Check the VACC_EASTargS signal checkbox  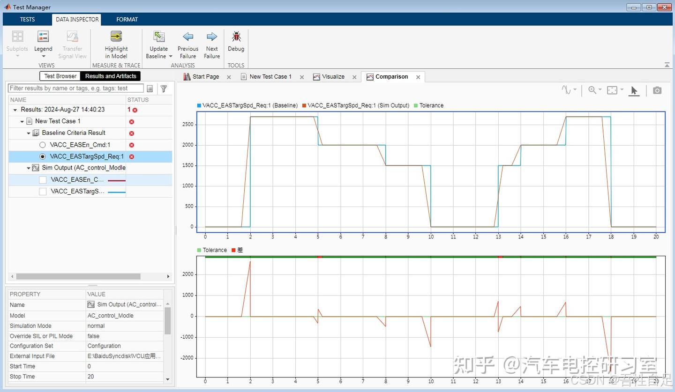[43, 191]
